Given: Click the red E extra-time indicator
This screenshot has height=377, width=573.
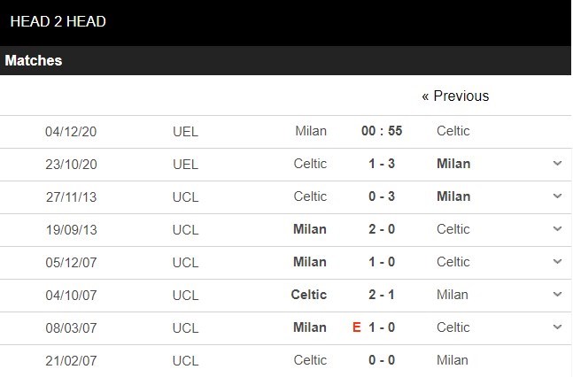Looking at the screenshot, I should pos(357,327).
